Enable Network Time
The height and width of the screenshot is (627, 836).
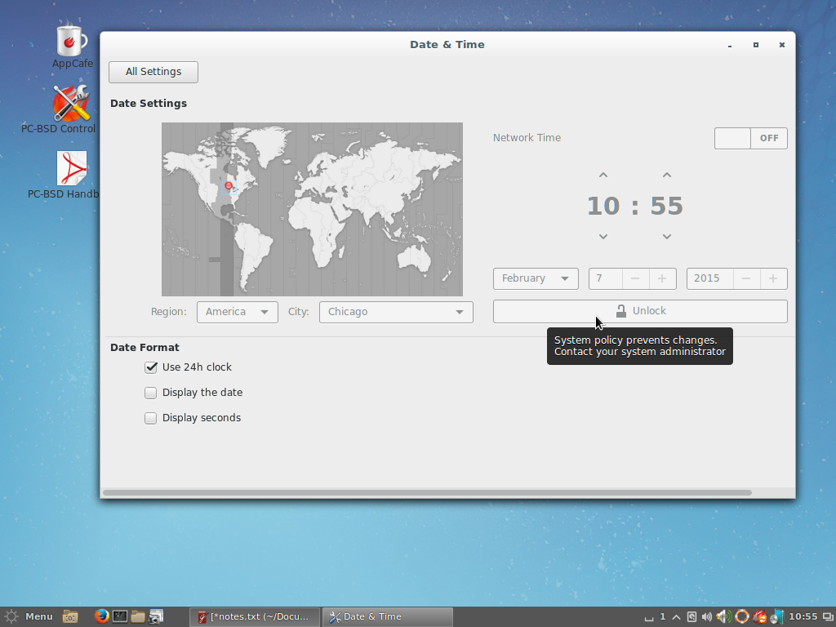click(750, 138)
